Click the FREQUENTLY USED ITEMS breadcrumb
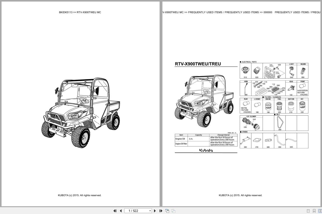Image resolution: width=322 pixels, height=214 pixels. [x=205, y=12]
